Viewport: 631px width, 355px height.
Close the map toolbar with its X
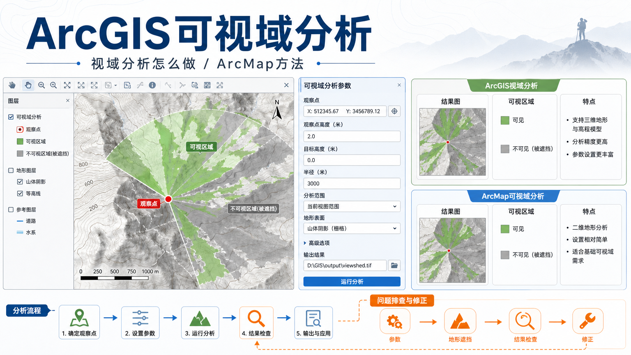pyautogui.click(x=286, y=85)
